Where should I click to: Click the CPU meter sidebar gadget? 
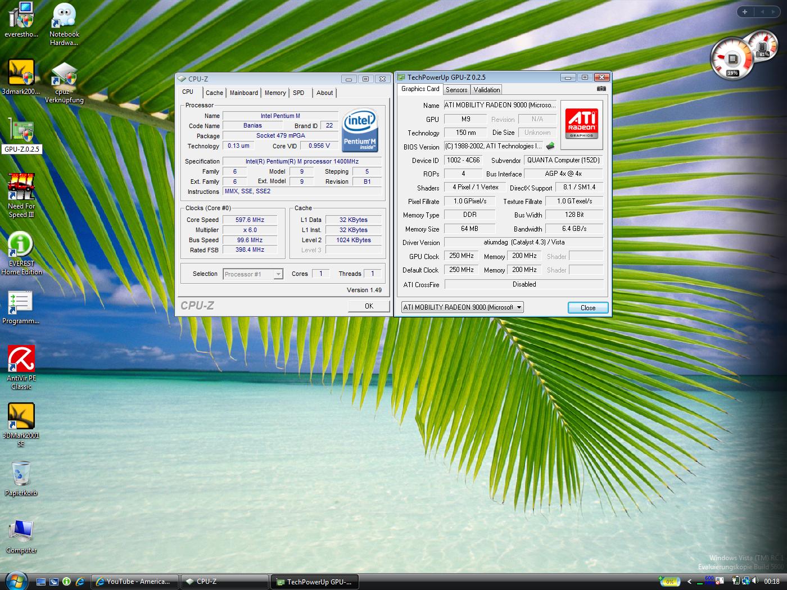731,59
